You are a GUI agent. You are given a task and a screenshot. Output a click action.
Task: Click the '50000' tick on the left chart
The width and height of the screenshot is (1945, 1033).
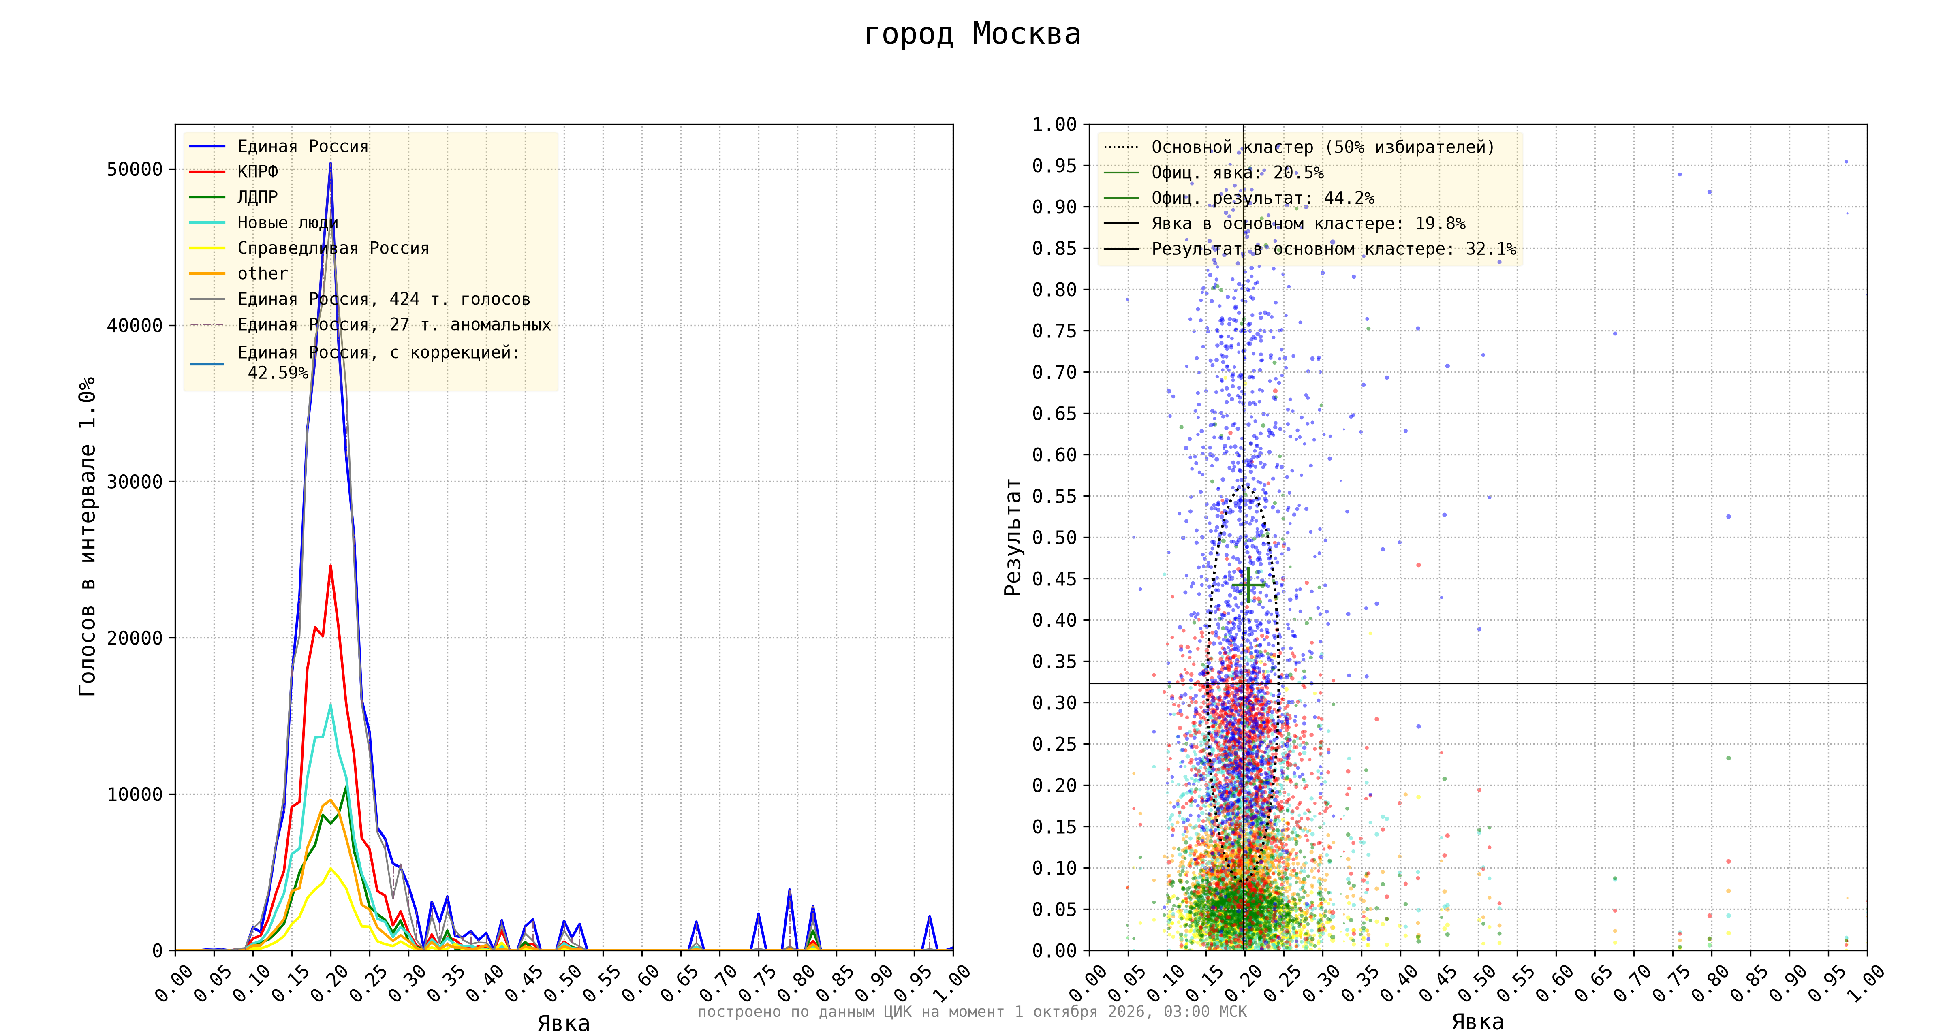pos(135,169)
